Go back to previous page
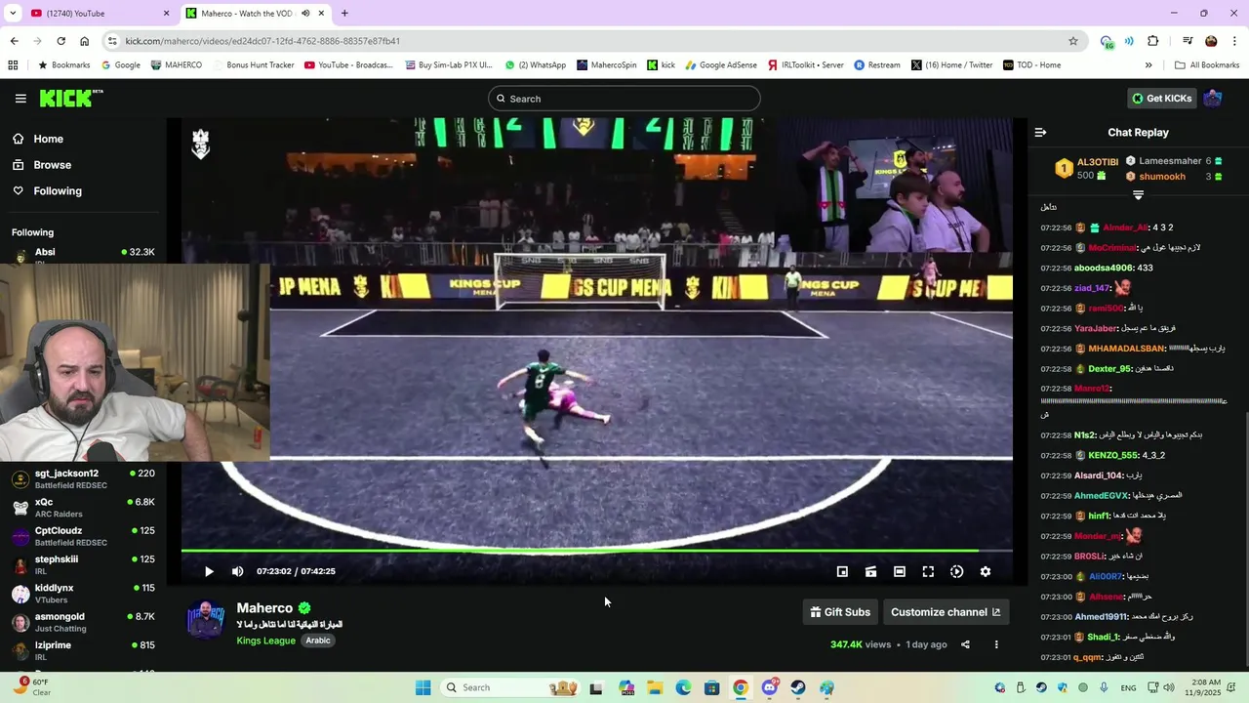Image resolution: width=1249 pixels, height=703 pixels. click(14, 41)
